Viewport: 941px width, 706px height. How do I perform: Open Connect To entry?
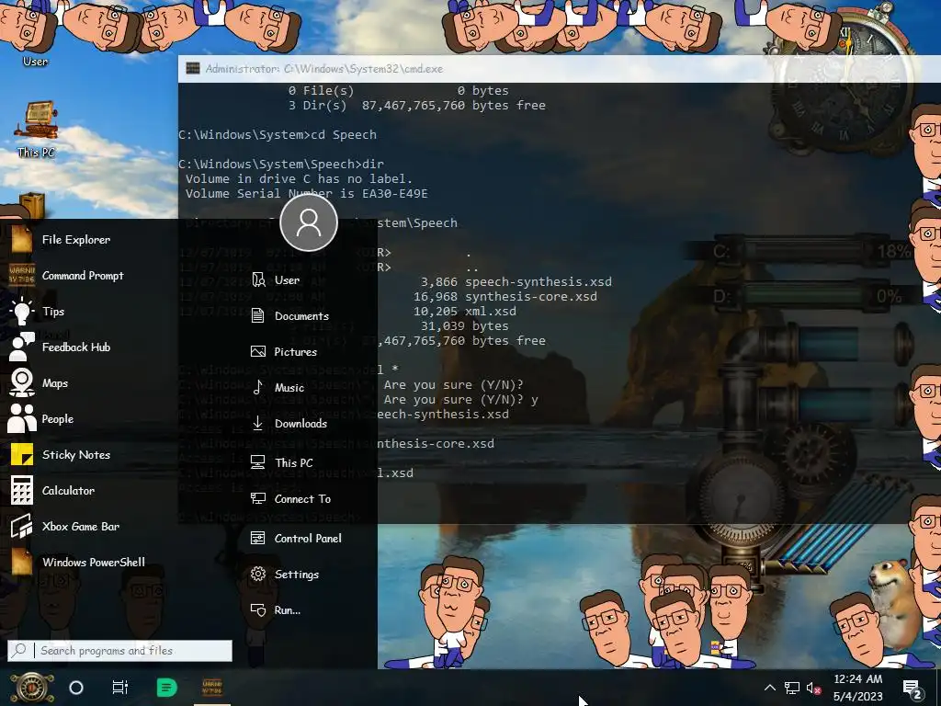click(291, 499)
